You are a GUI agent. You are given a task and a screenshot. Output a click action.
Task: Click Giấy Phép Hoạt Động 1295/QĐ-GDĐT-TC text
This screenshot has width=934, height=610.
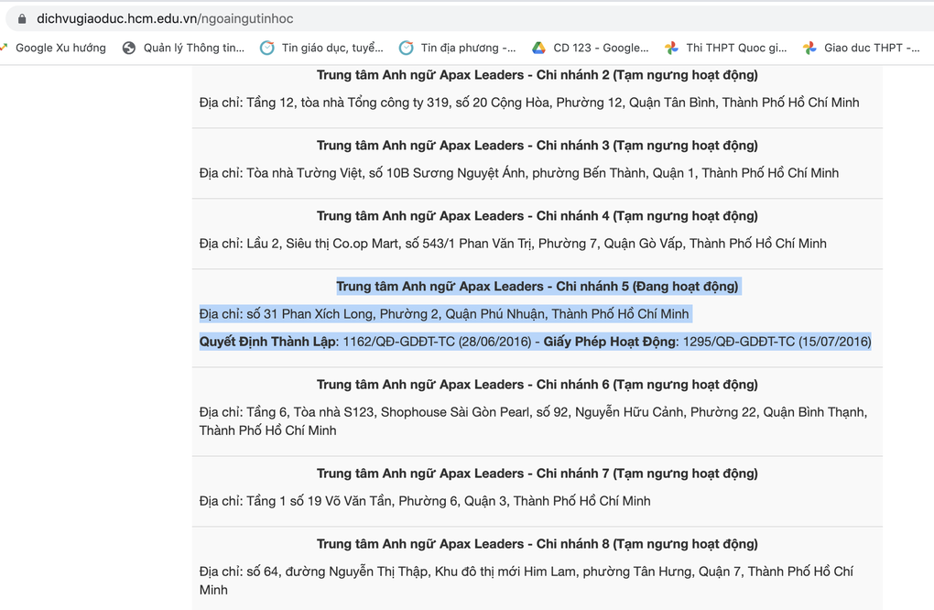coord(707,342)
